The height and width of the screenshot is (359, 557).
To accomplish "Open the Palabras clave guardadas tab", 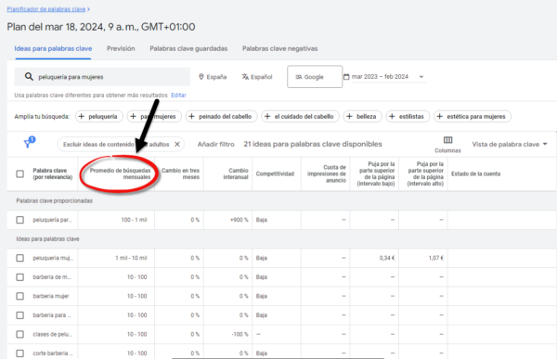I will [x=188, y=48].
